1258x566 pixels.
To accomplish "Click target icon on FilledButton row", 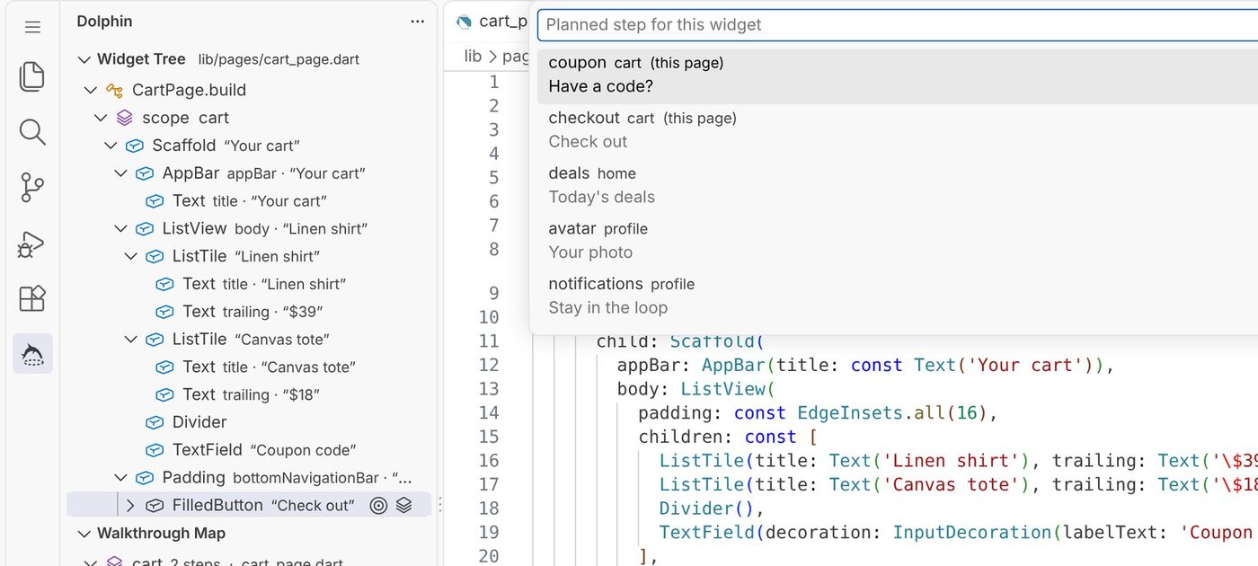I will coord(378,506).
